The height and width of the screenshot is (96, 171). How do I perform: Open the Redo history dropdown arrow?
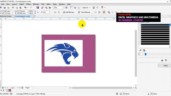point(33,7)
